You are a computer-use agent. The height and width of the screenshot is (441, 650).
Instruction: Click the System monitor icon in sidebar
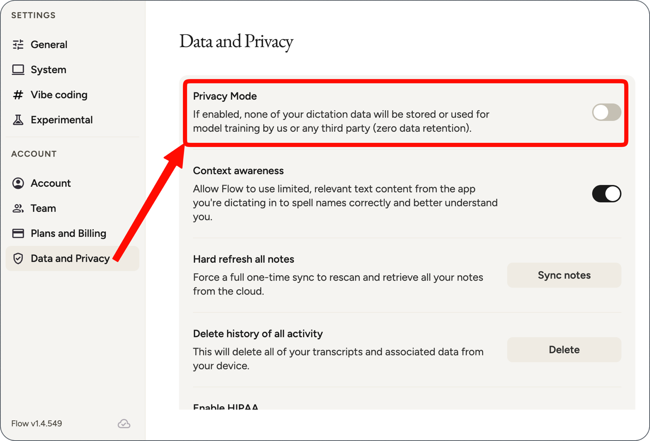(18, 70)
